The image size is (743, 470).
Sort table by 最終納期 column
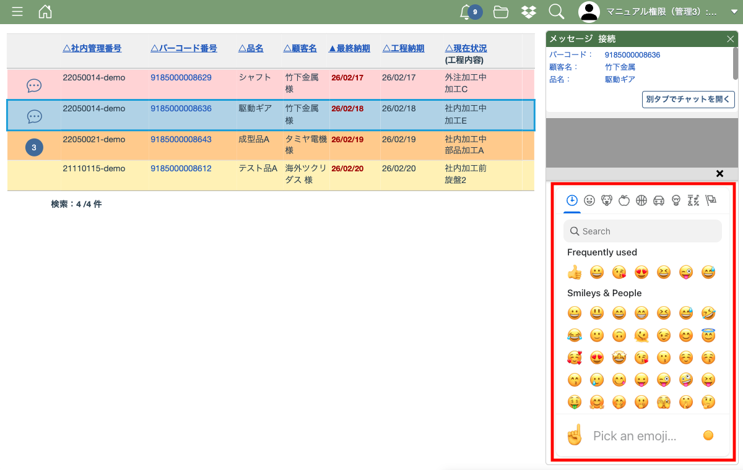pos(349,48)
